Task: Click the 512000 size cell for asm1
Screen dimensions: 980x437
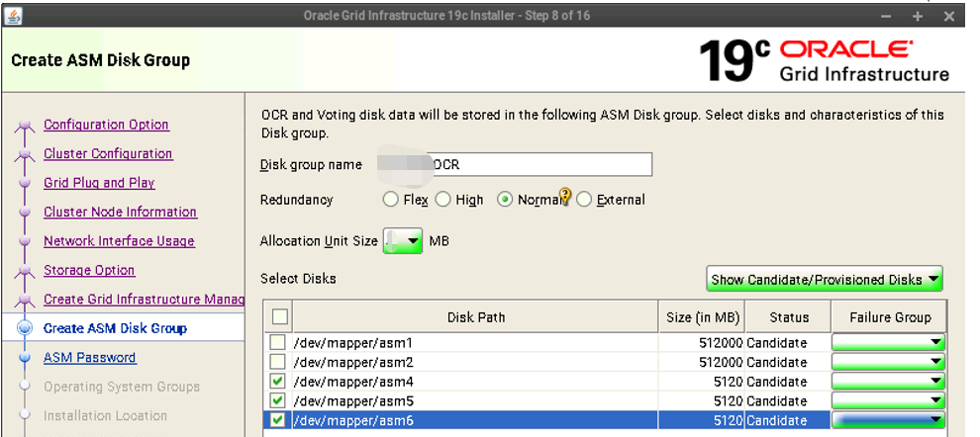Action: [x=701, y=343]
